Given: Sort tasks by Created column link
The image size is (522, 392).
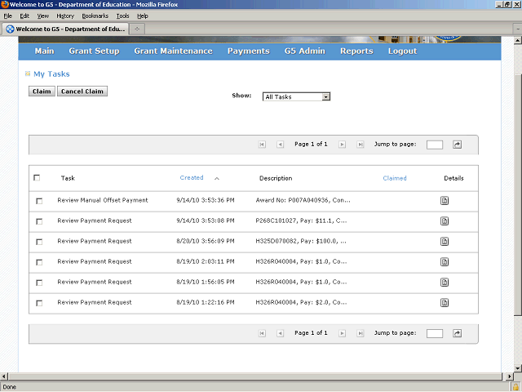Looking at the screenshot, I should pos(192,178).
